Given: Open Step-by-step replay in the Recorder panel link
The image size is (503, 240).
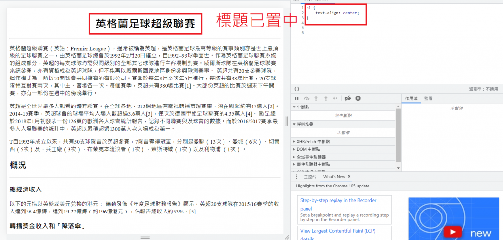Looking at the screenshot, I should tap(338, 204).
